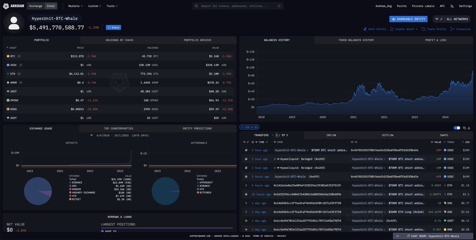This screenshot has height=240, width=476.
Task: Click the DOGS token icon in portfolio
Action: pos(8,109)
